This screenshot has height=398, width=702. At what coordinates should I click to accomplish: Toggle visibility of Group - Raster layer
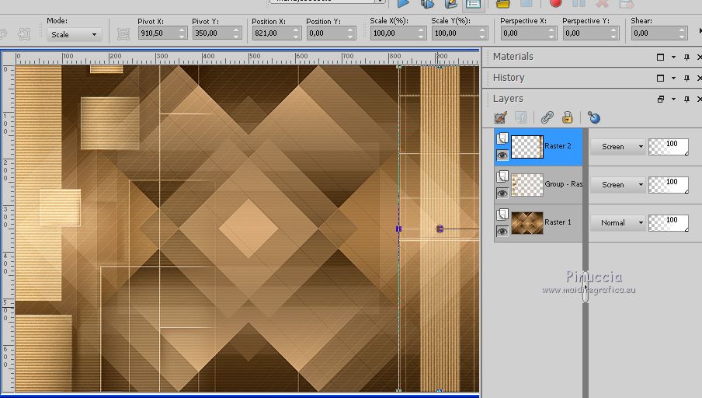pos(502,193)
